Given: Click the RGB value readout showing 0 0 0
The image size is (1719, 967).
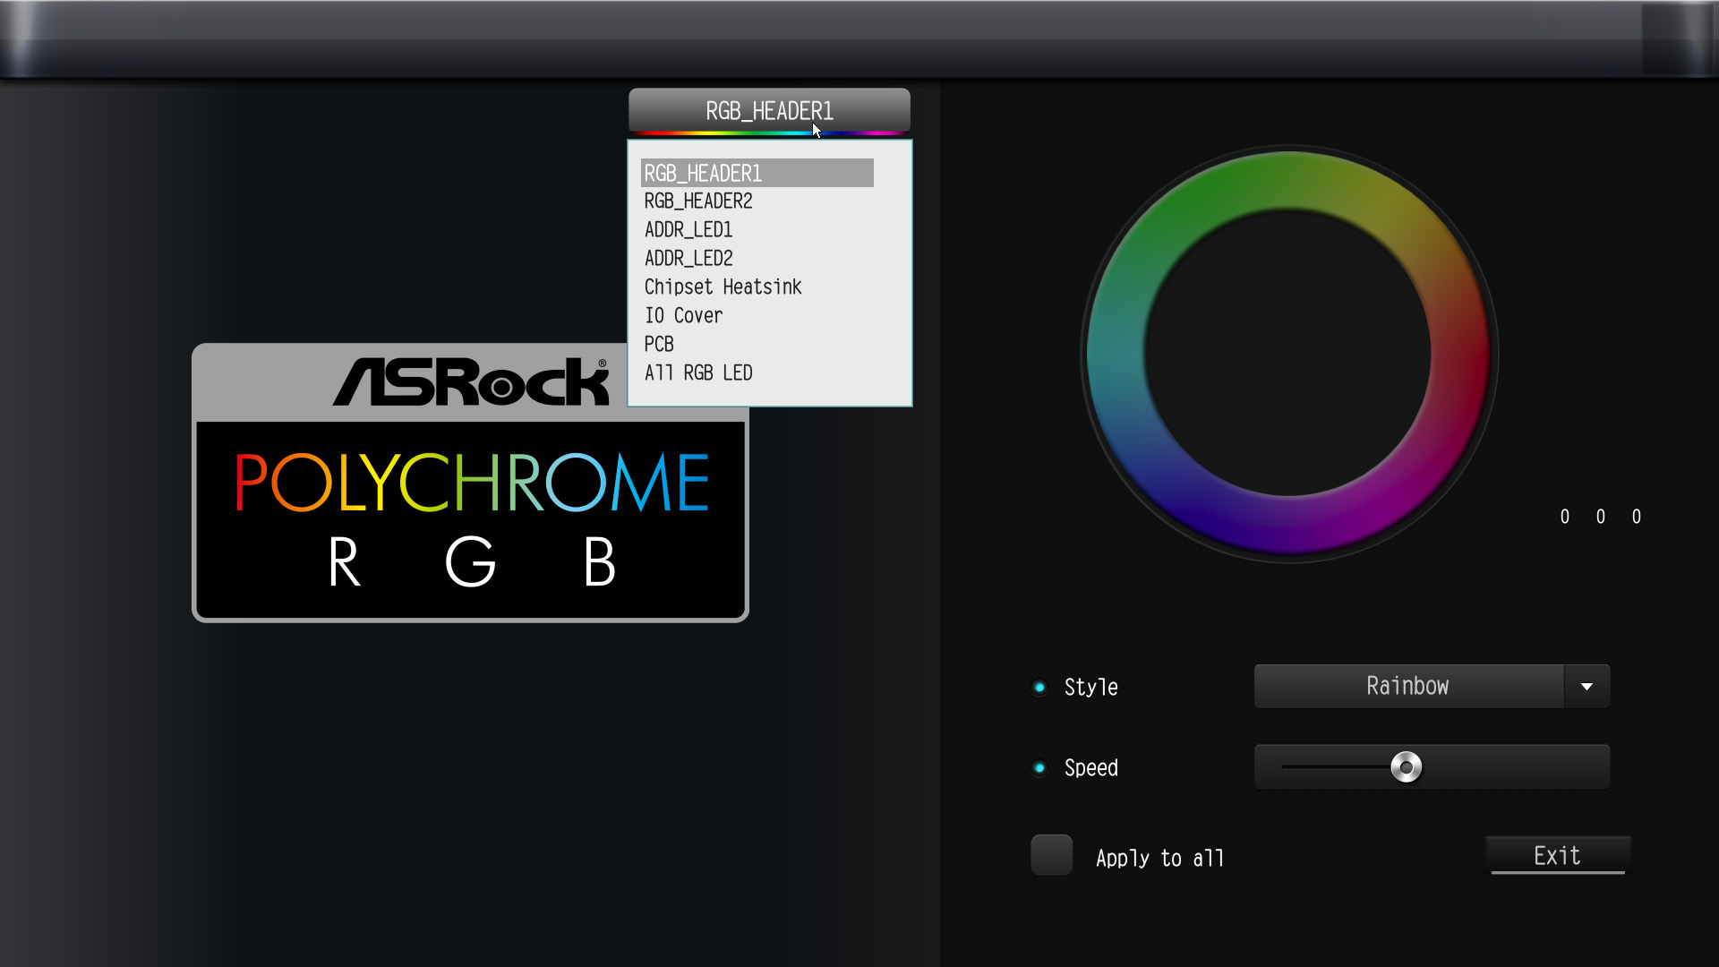Looking at the screenshot, I should point(1601,516).
